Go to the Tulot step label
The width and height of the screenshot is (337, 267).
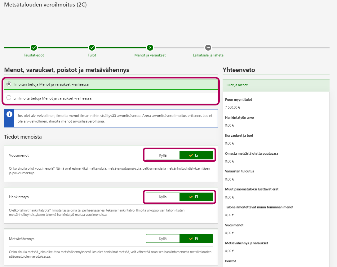tap(92, 55)
